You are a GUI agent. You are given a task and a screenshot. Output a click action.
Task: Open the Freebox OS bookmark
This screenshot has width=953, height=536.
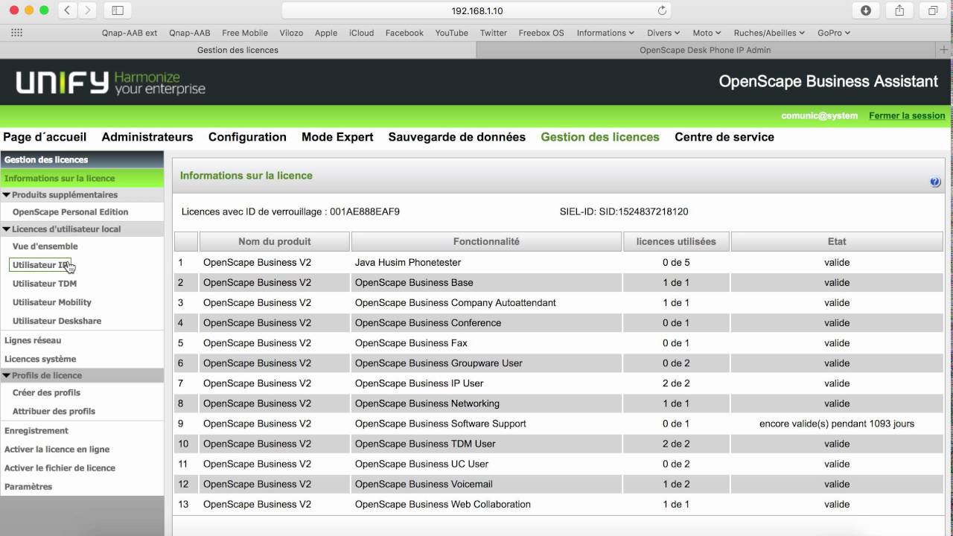[x=541, y=33]
